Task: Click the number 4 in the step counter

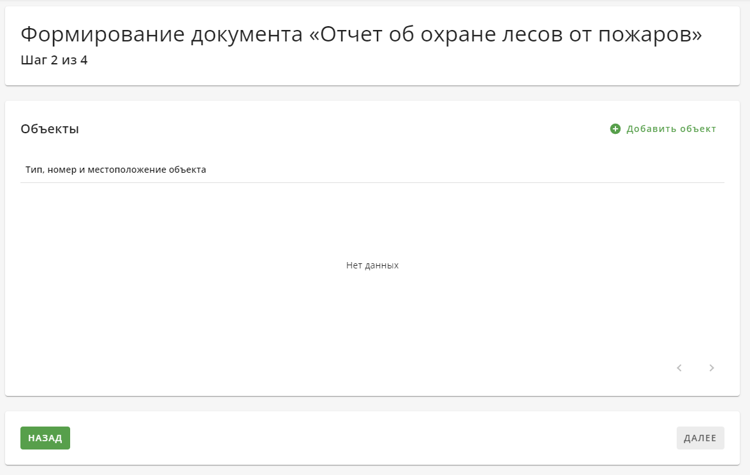Action: coord(84,61)
